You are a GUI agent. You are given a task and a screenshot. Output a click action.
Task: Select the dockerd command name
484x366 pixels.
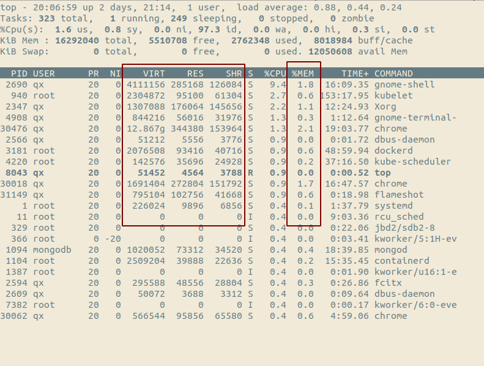click(x=393, y=151)
